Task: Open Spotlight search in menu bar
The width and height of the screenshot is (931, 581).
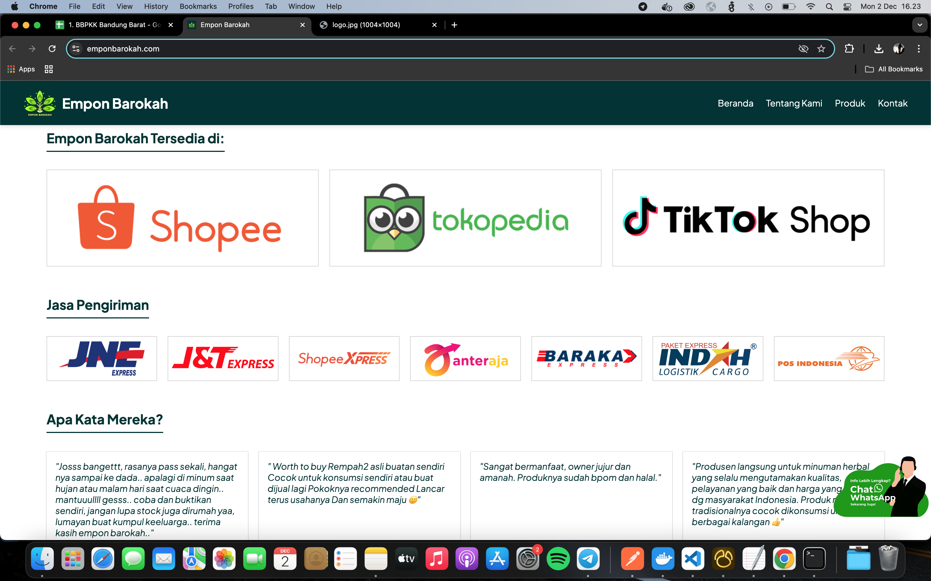Action: click(829, 7)
